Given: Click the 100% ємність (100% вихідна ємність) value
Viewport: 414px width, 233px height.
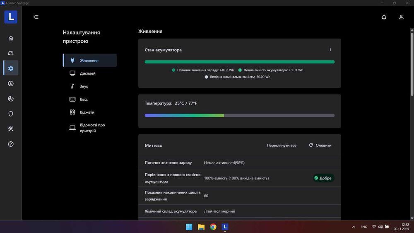Looking at the screenshot, I should coord(236,178).
